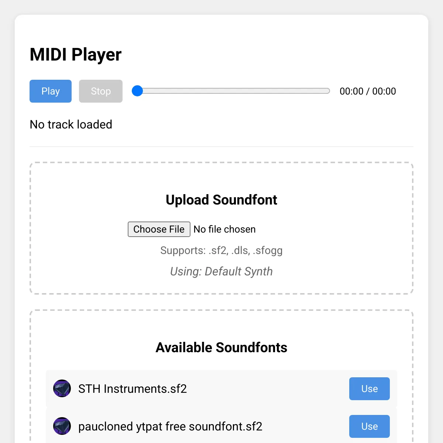443x443 pixels.
Task: Click the STH Instruments soundfont icon
Action: [x=62, y=388]
